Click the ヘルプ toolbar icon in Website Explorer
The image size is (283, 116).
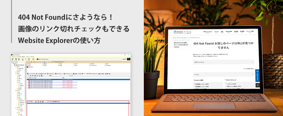click(x=33, y=59)
